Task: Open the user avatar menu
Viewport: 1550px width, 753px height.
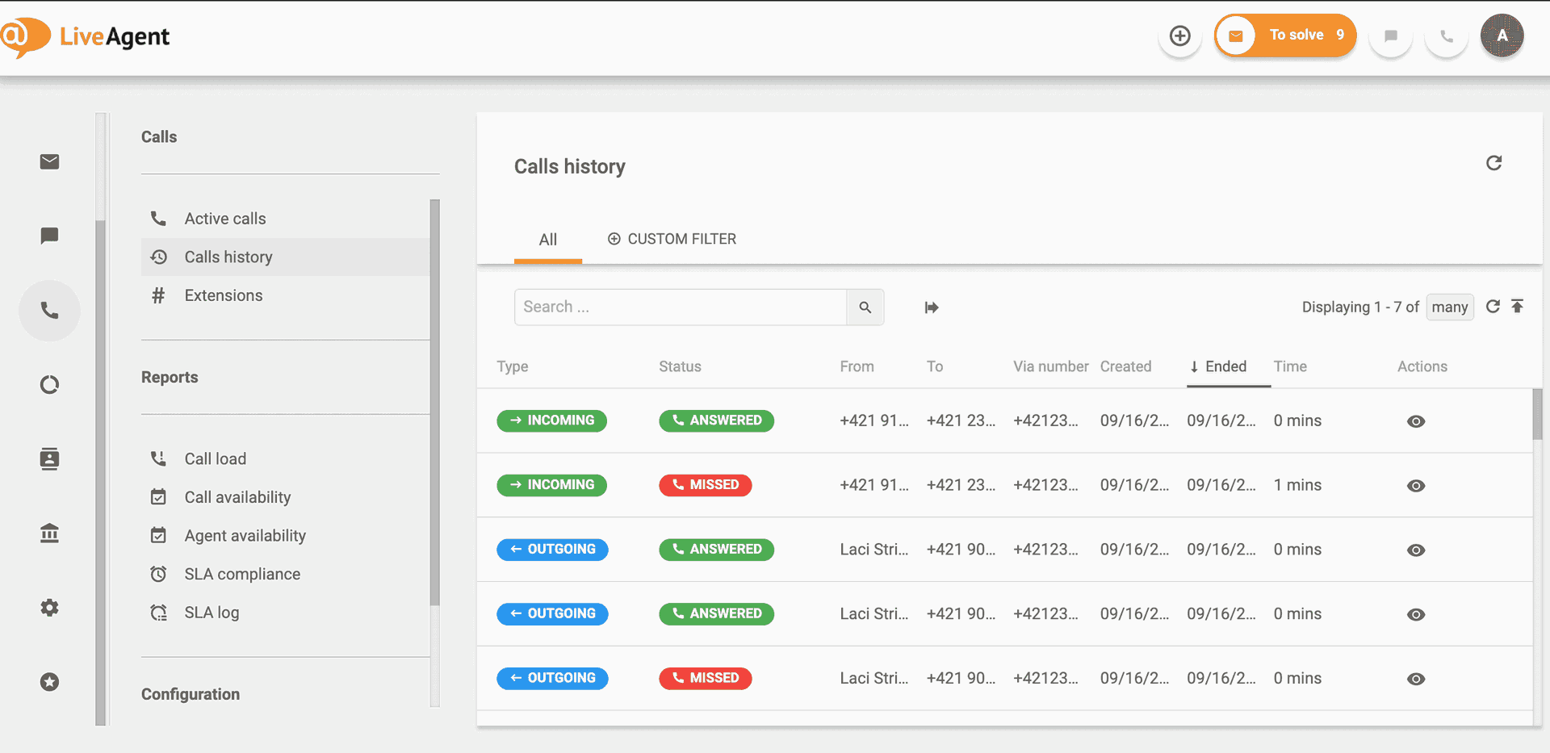Action: coord(1502,36)
